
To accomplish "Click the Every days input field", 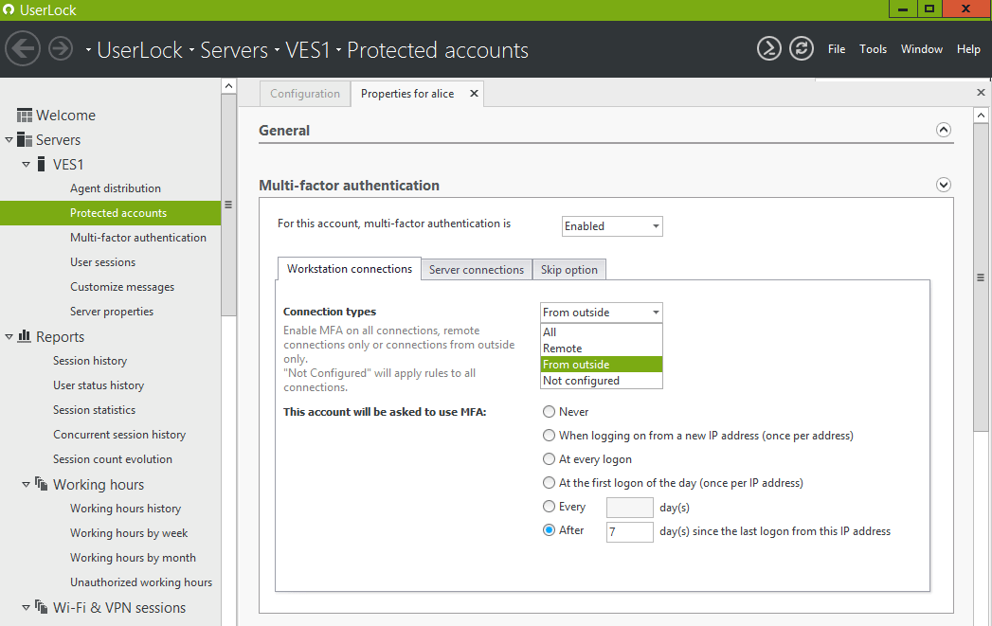I will (629, 508).
